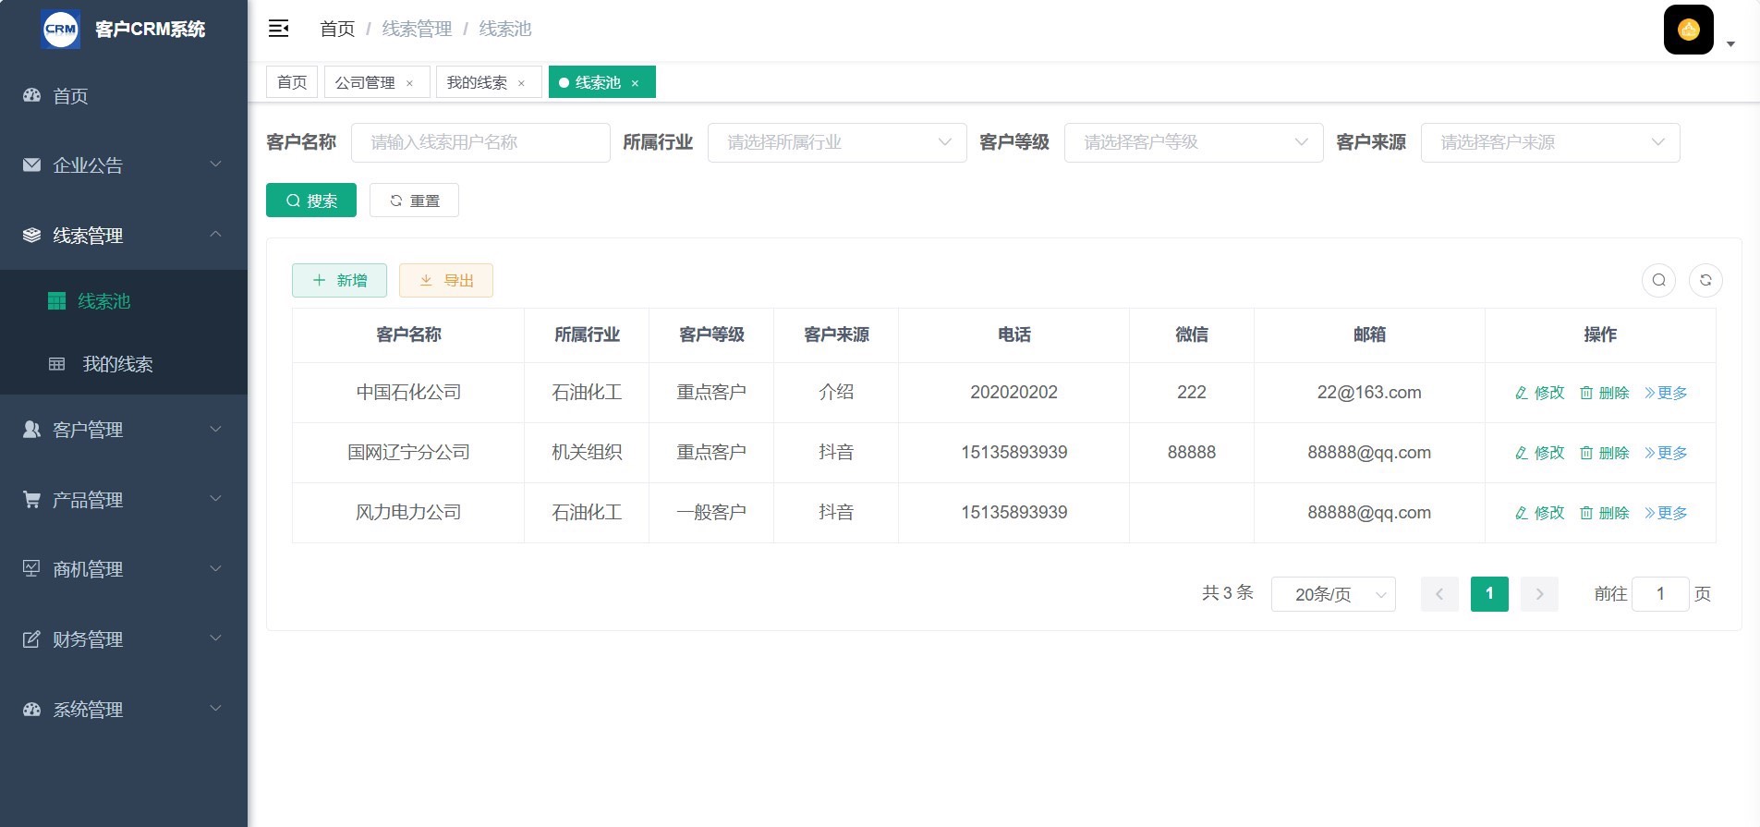Close the 我的线索 tab with its x icon
Screen dimensions: 1760x827
coord(521,83)
